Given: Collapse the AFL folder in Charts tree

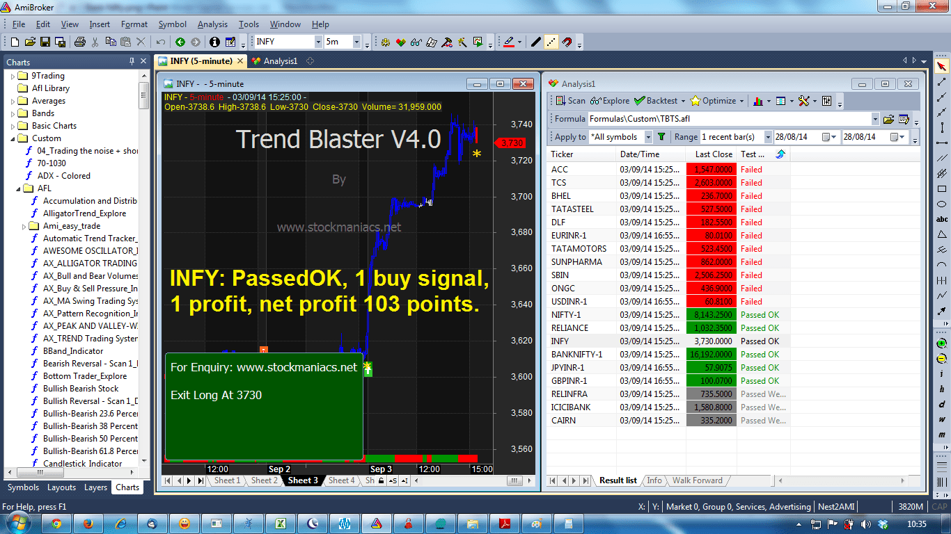Looking at the screenshot, I should 19,188.
